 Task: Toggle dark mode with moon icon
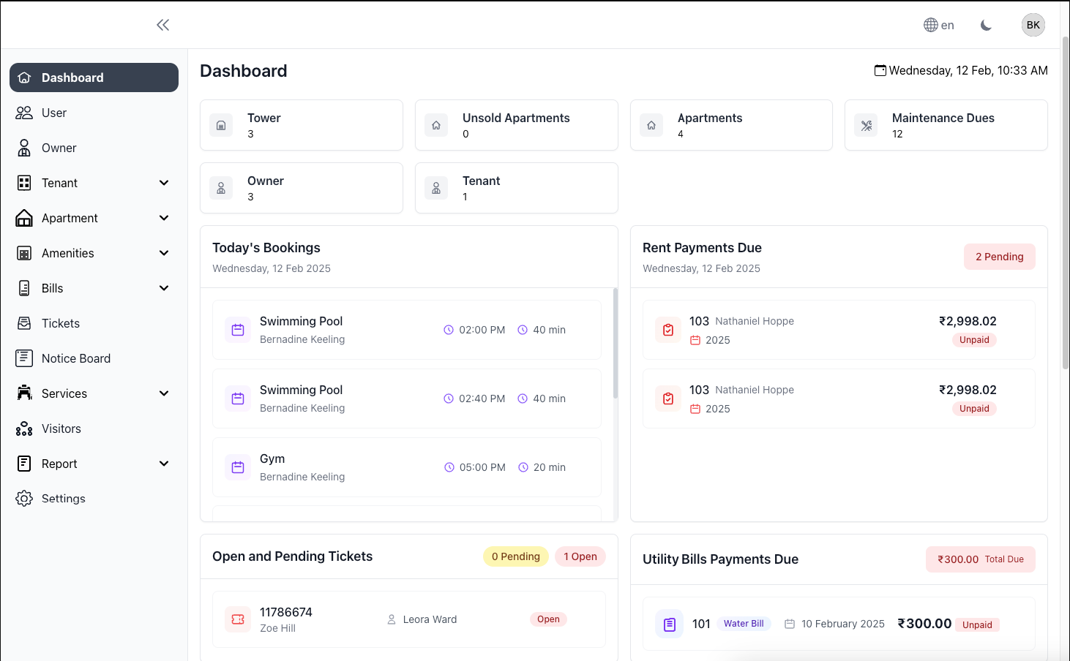[x=986, y=25]
